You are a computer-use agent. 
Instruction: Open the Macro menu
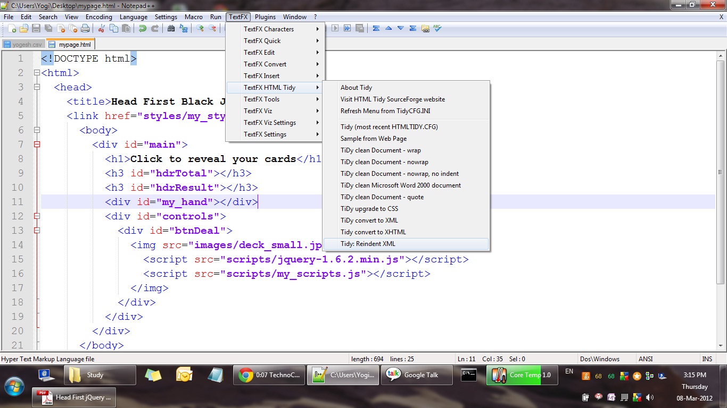coord(194,16)
